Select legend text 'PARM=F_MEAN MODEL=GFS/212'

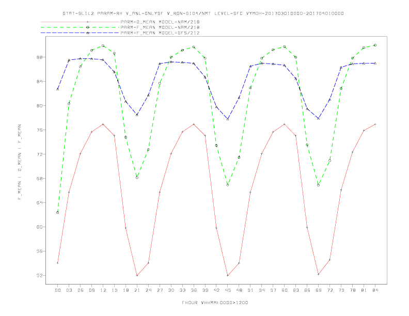click(x=160, y=33)
